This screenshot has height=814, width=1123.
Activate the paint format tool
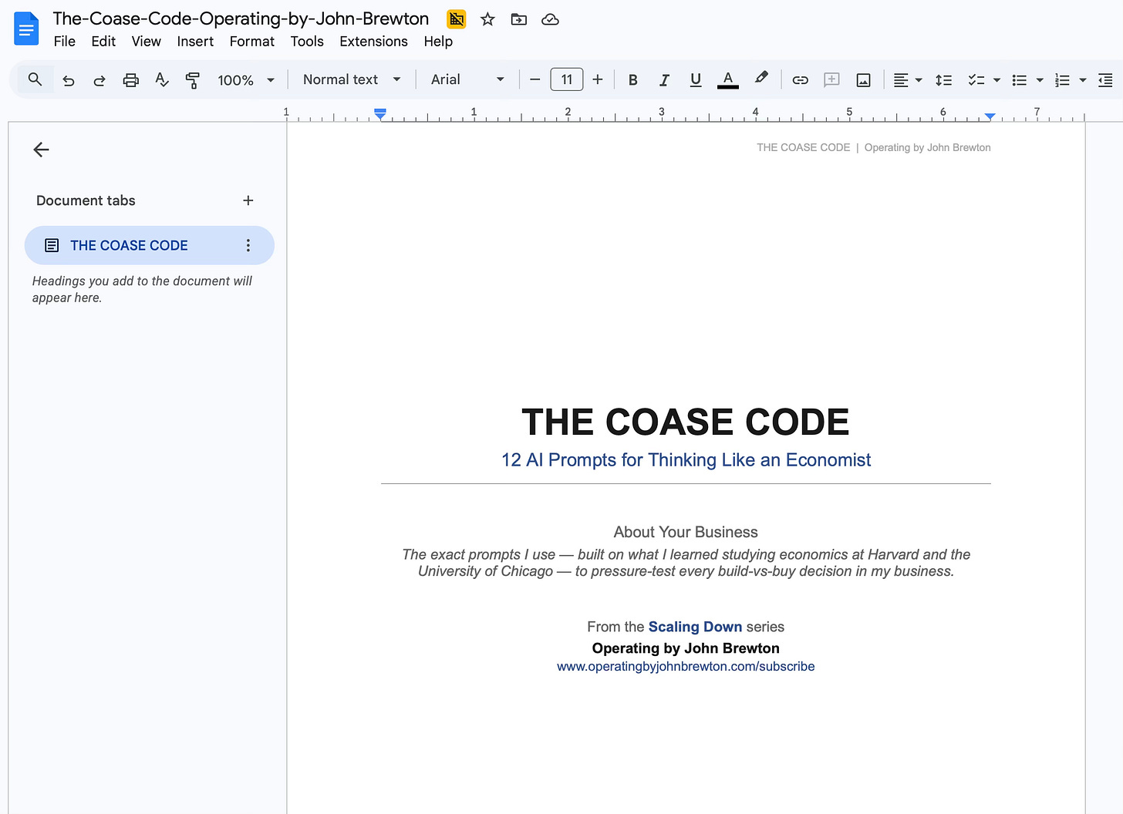point(193,80)
